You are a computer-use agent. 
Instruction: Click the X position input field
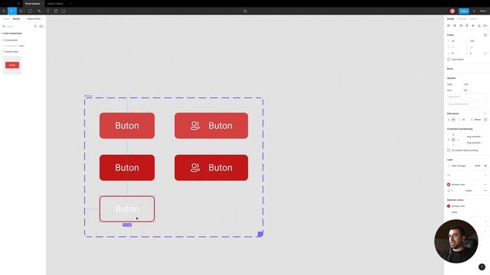[456, 41]
